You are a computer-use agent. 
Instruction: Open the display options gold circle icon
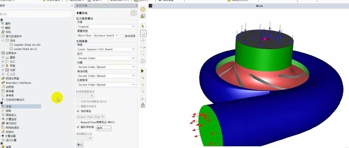pos(143,9)
